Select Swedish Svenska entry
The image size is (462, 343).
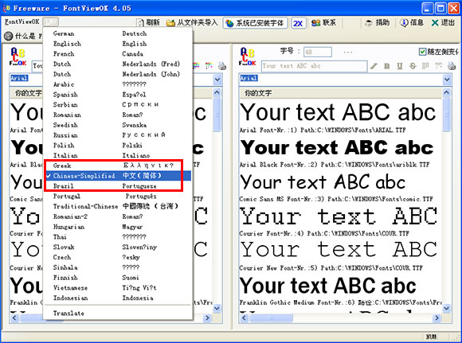[118, 125]
